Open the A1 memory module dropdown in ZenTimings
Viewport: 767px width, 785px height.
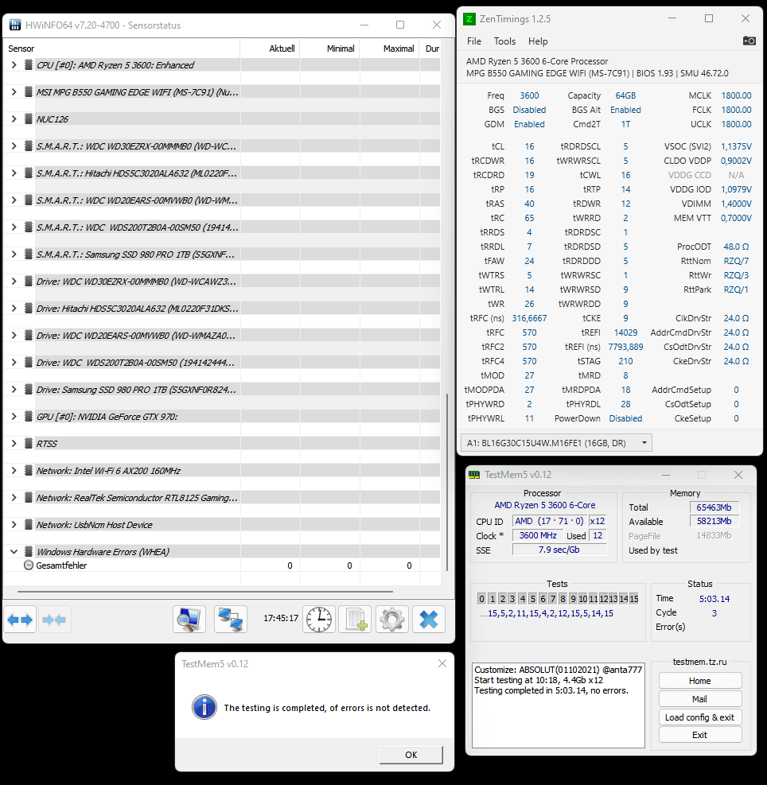coord(556,442)
